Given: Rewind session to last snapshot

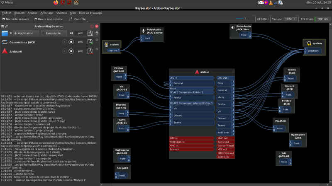Looking at the screenshot, I should 71,33.
